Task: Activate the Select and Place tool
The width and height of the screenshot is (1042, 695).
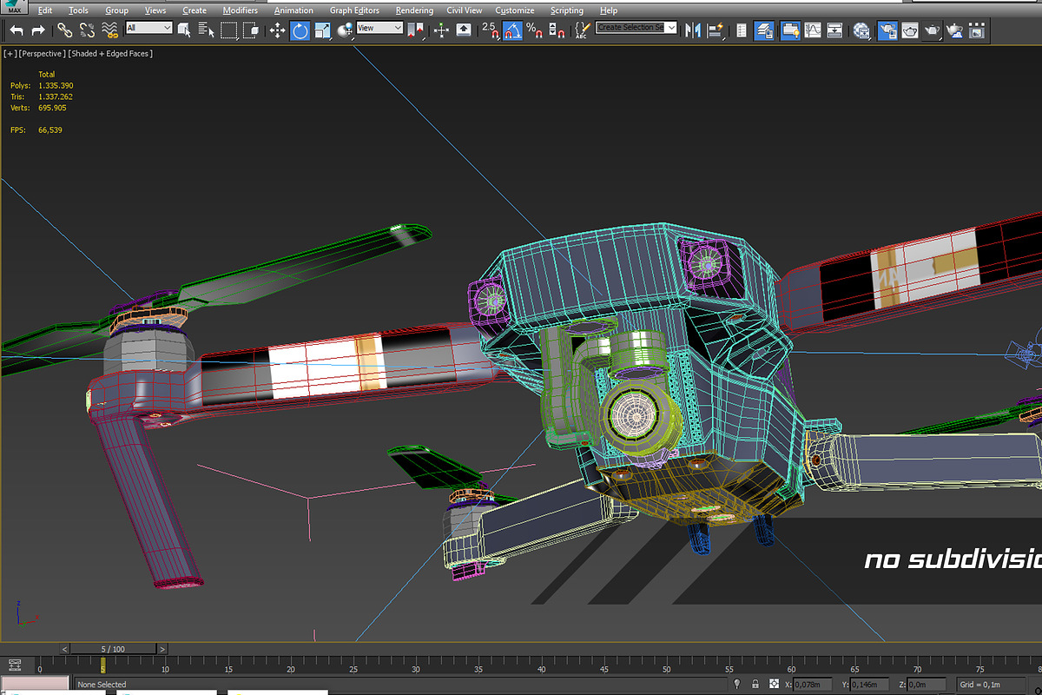Action: (345, 30)
